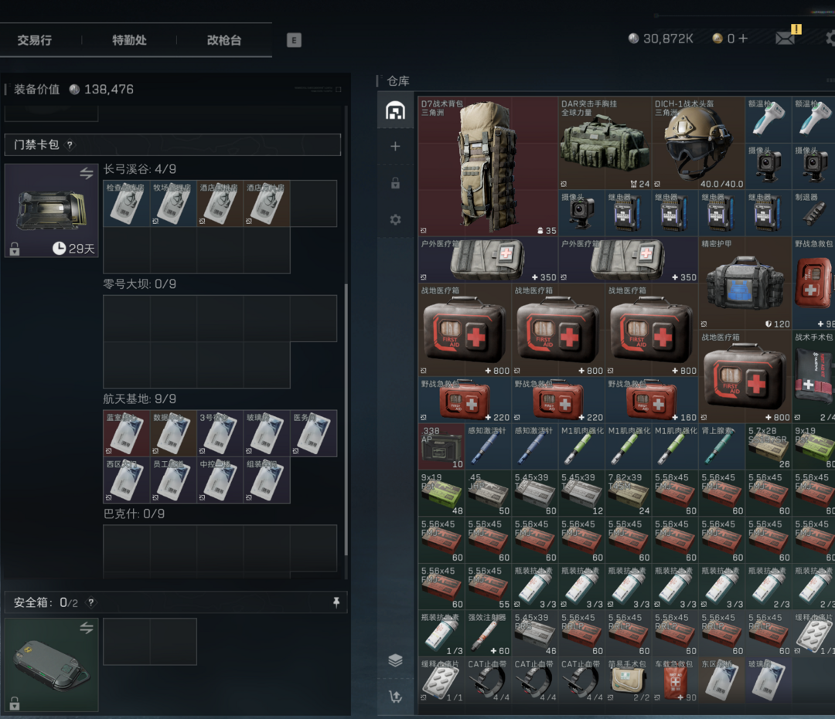Sort the stash with the sort icon

395,697
